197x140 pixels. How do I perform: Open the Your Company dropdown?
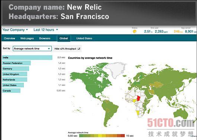tap(15, 30)
